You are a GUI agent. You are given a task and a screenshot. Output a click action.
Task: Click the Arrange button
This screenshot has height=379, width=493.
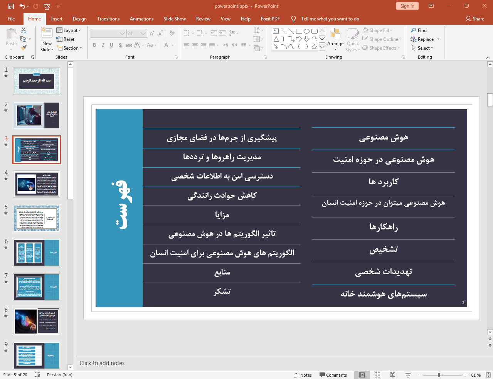pyautogui.click(x=335, y=39)
